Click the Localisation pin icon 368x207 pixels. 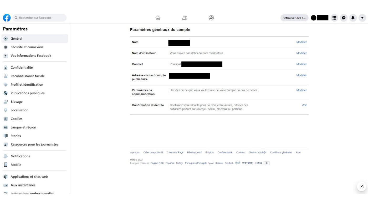click(6, 110)
